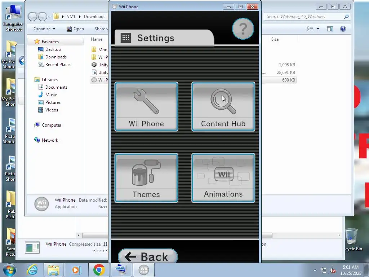369x277 pixels.
Task: Open the Organize dropdown menu
Action: (x=44, y=29)
